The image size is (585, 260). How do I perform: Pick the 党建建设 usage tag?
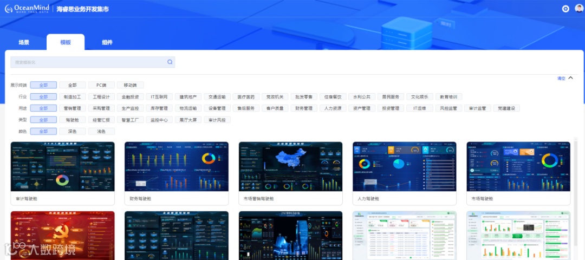(506, 108)
